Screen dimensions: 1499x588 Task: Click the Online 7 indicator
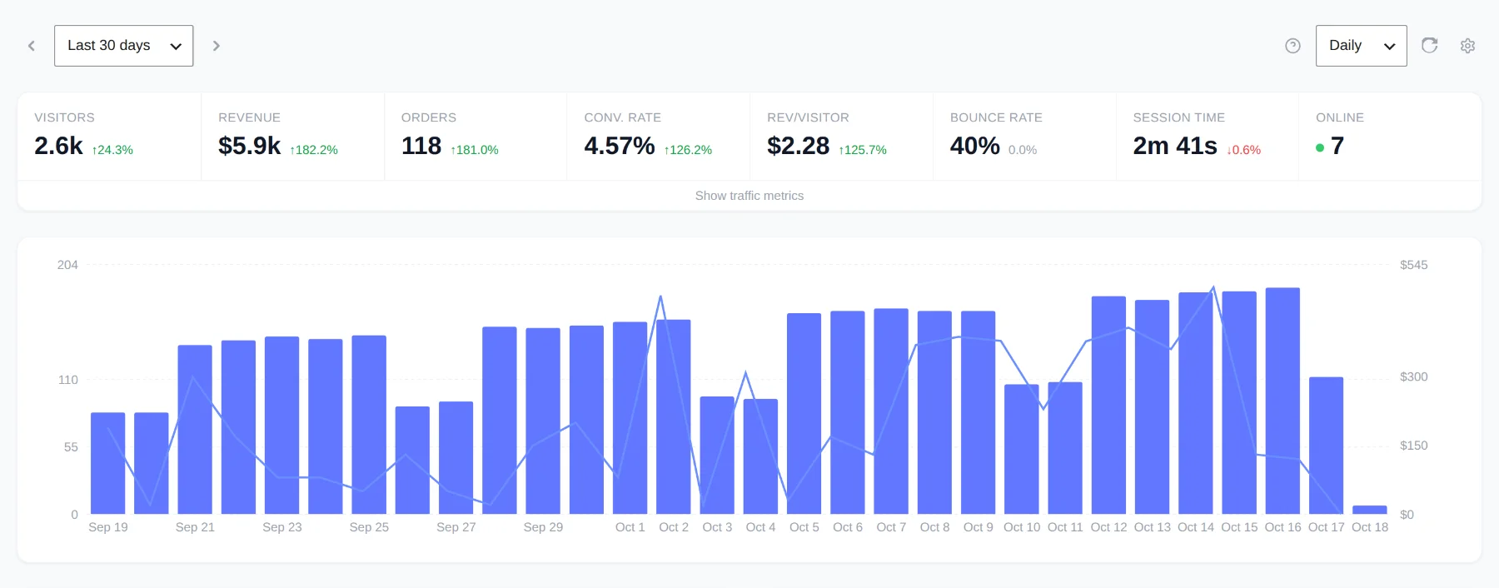[x=1330, y=147]
